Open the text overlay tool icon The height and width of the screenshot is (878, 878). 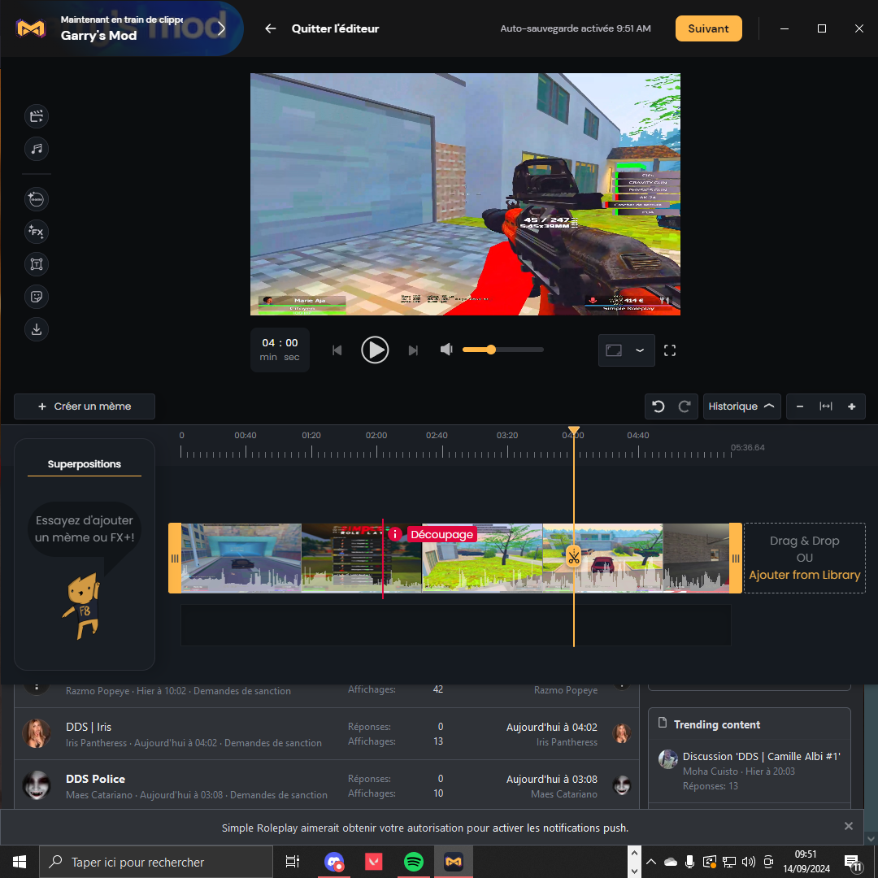37,263
